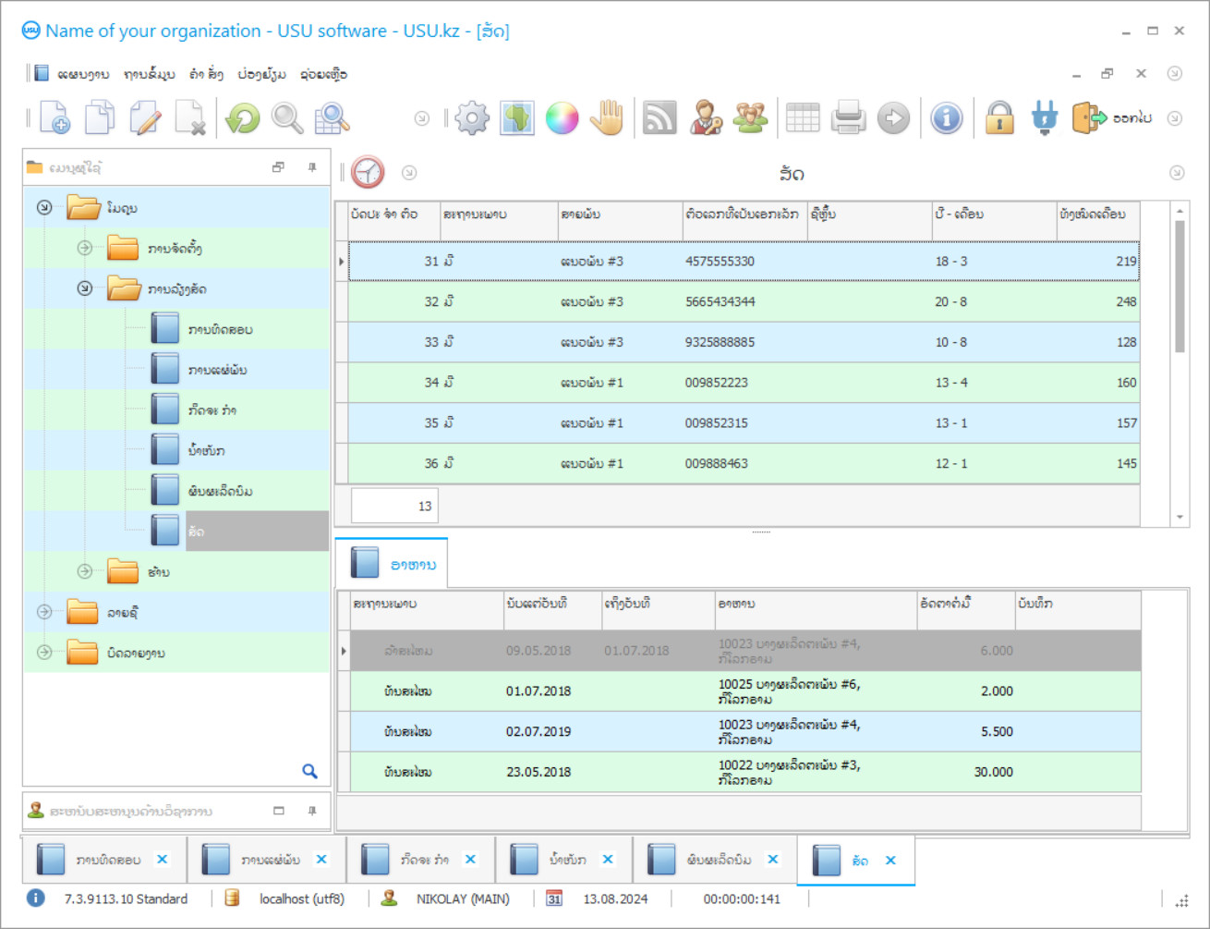Collapse the ໂມດູນ tree folder
This screenshot has width=1210, height=929.
(44, 208)
